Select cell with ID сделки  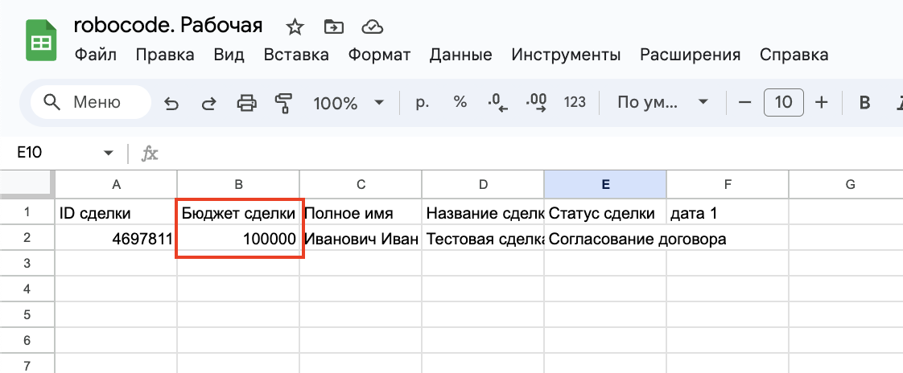click(117, 212)
